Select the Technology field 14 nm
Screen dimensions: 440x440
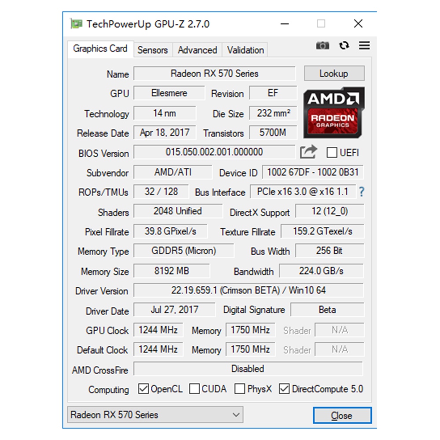point(165,113)
